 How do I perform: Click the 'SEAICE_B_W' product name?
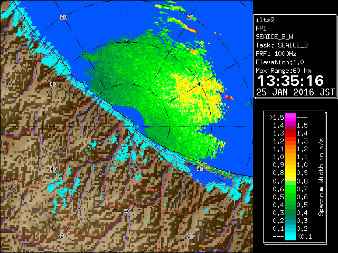coord(274,37)
